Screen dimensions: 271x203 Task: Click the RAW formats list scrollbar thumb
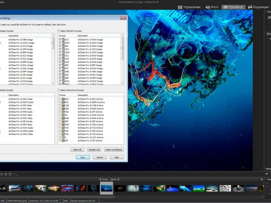122,48
